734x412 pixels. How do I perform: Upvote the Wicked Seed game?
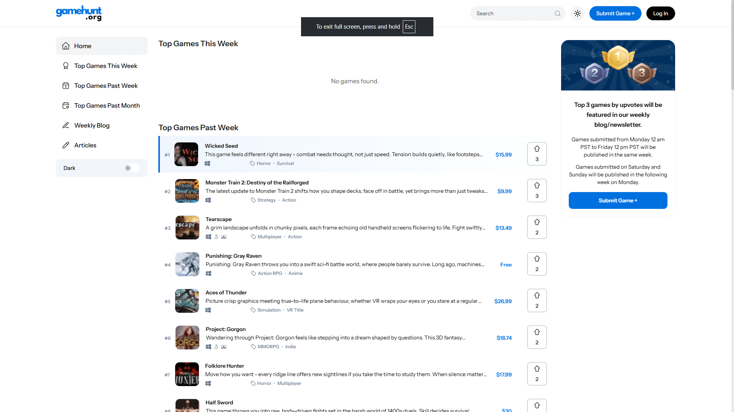(537, 149)
